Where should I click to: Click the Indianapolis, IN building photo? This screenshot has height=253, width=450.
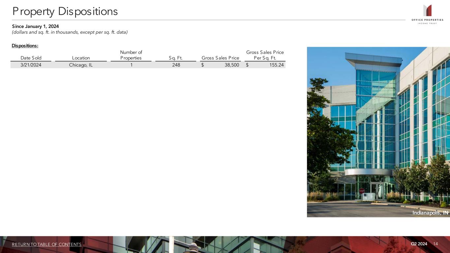[x=378, y=132]
